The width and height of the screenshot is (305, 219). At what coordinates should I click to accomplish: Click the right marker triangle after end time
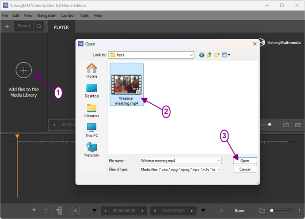203,211
